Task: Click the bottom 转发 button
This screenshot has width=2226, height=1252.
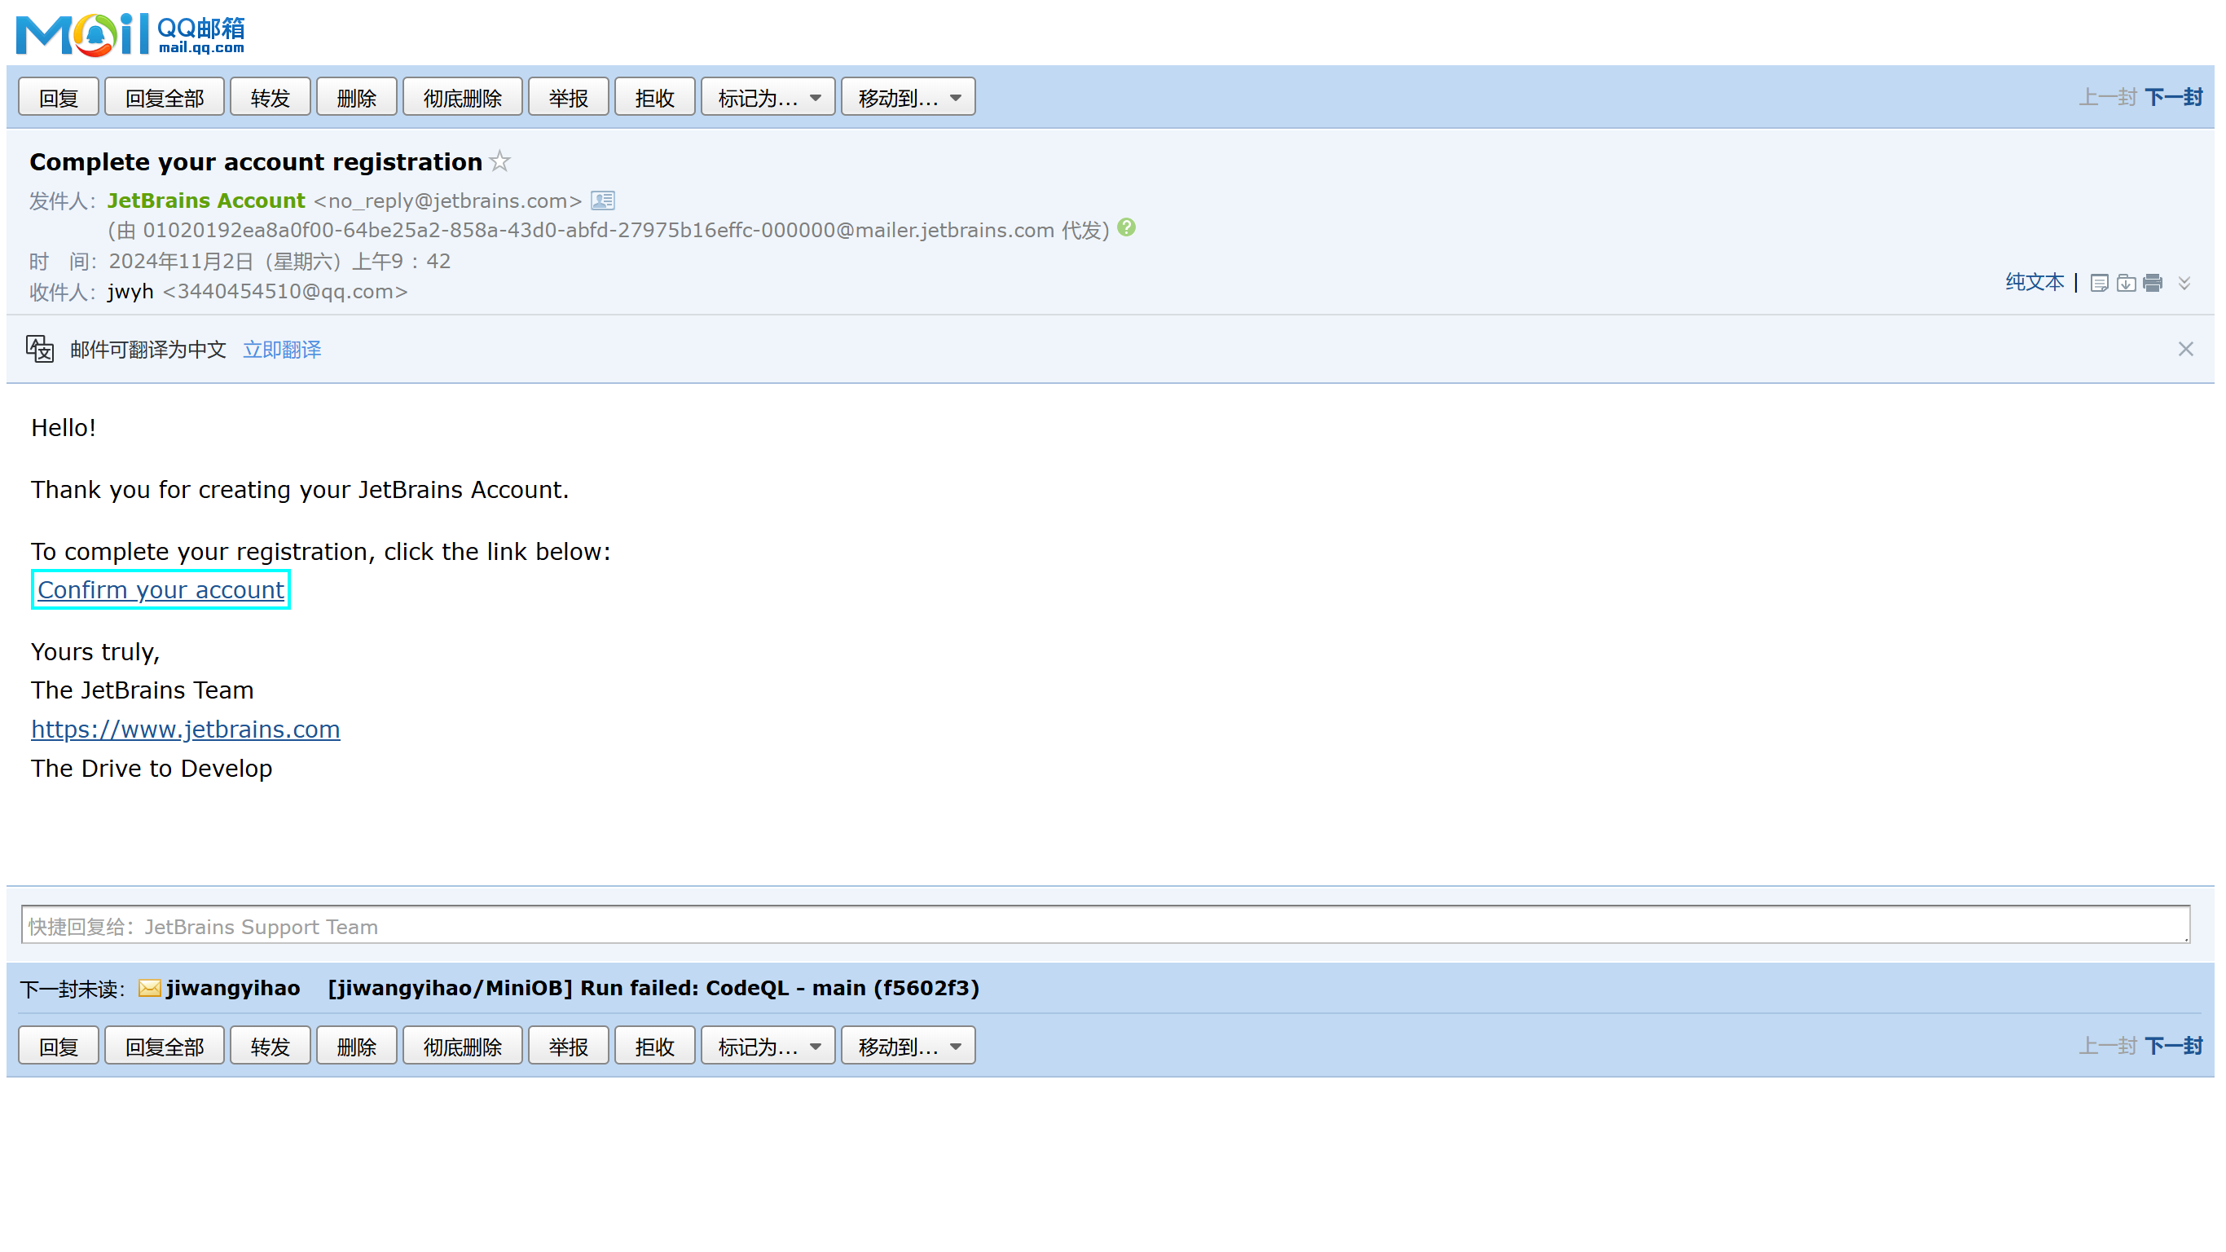Action: pos(271,1047)
